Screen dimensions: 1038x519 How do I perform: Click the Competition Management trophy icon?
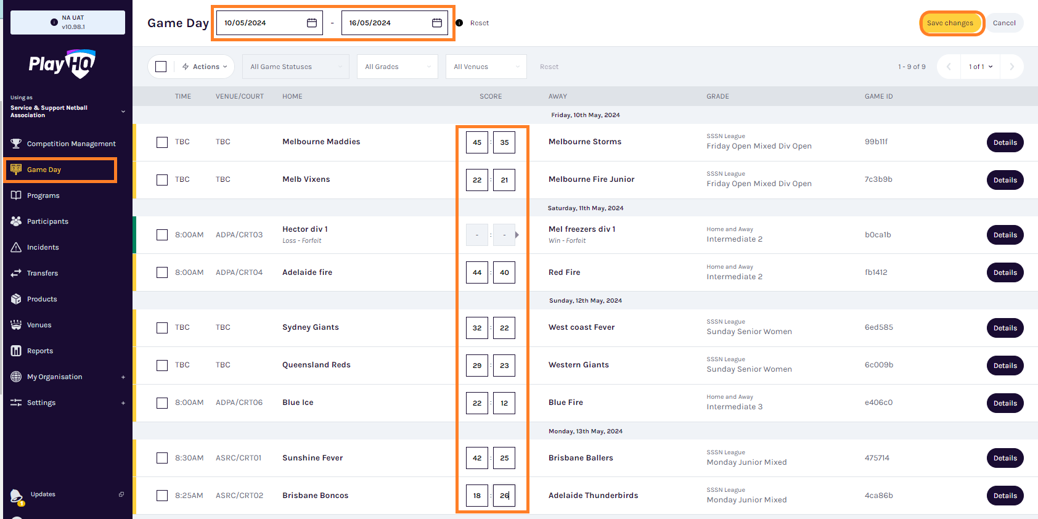pos(16,144)
